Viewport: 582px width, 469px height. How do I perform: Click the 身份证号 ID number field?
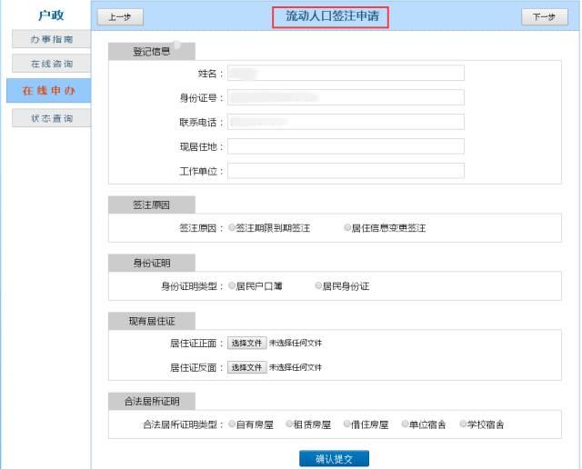[346, 97]
